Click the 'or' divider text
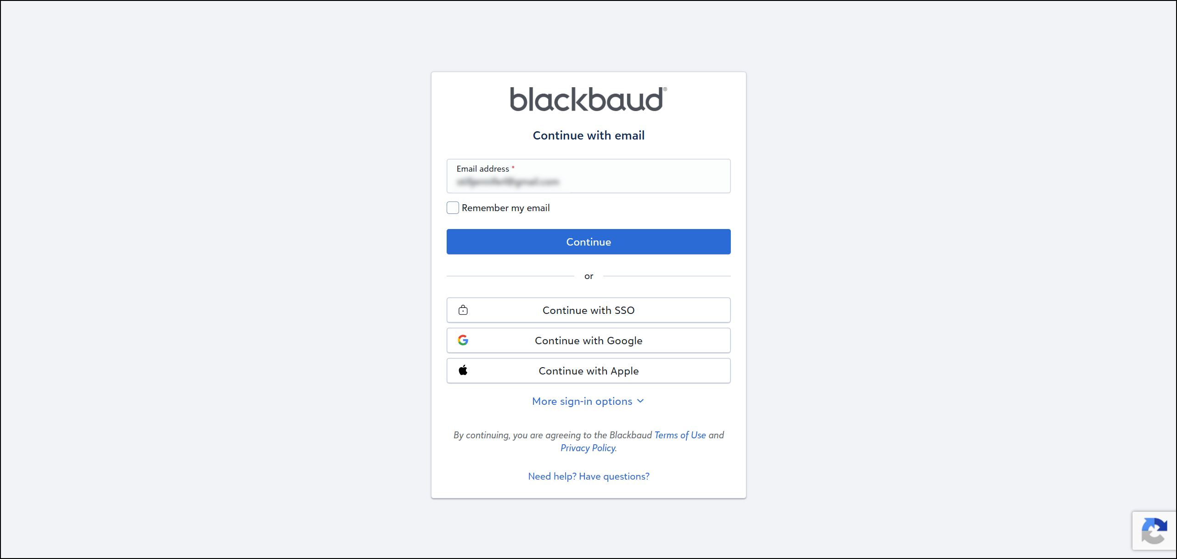 (588, 276)
